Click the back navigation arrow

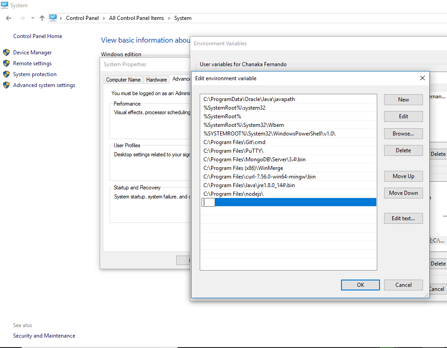pyautogui.click(x=8, y=18)
